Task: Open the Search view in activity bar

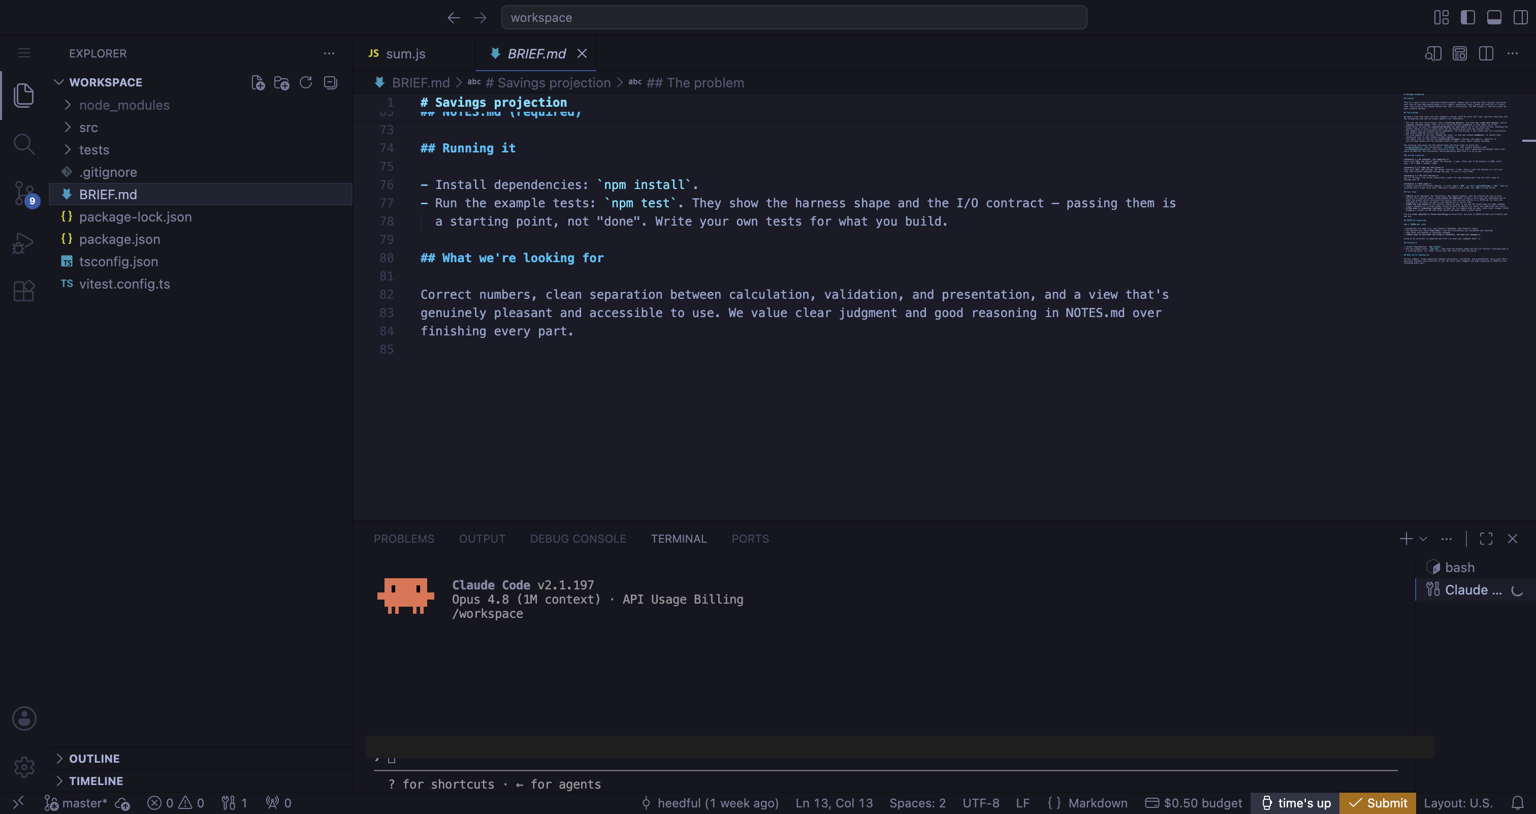Action: point(24,144)
